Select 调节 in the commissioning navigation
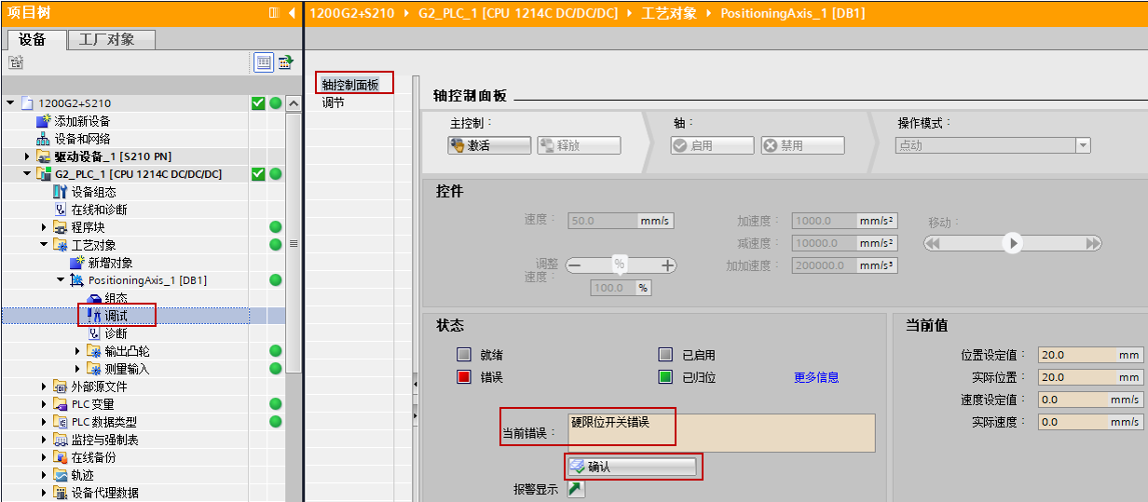Viewport: 1148px width, 502px height. coord(334,102)
